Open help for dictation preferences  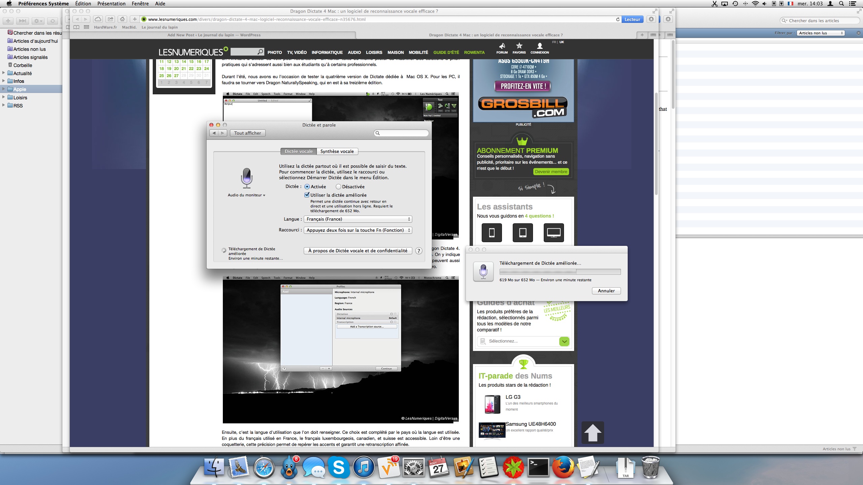419,251
